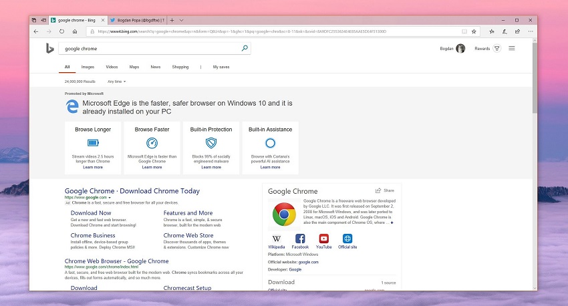Click Learn more under Built-in Assistance
Image resolution: width=568 pixels, height=306 pixels.
tap(270, 167)
